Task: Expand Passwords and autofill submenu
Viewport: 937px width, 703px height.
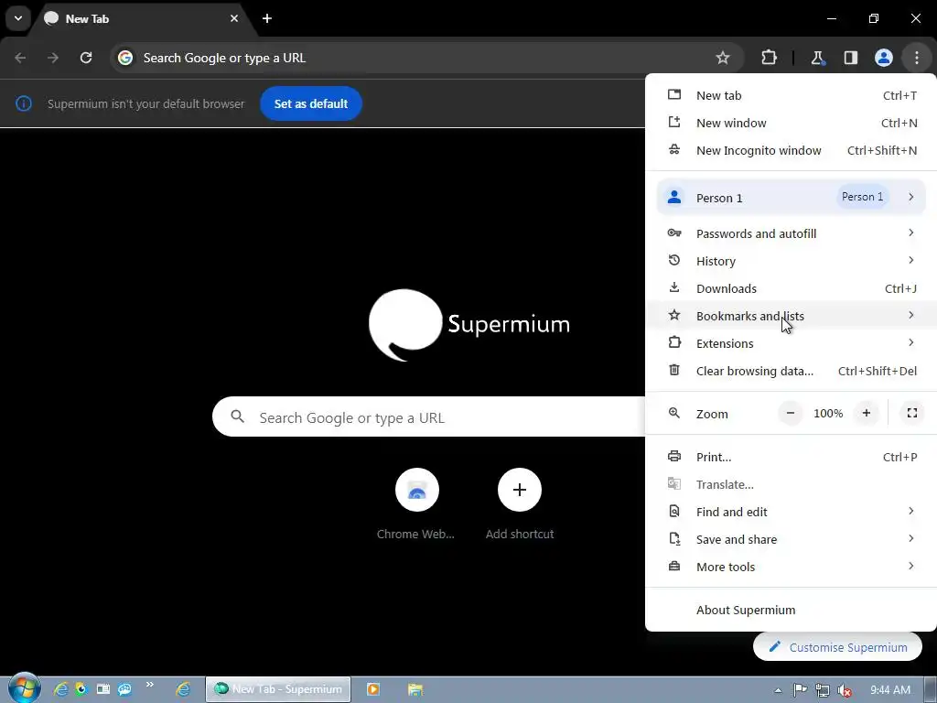Action: tap(792, 233)
